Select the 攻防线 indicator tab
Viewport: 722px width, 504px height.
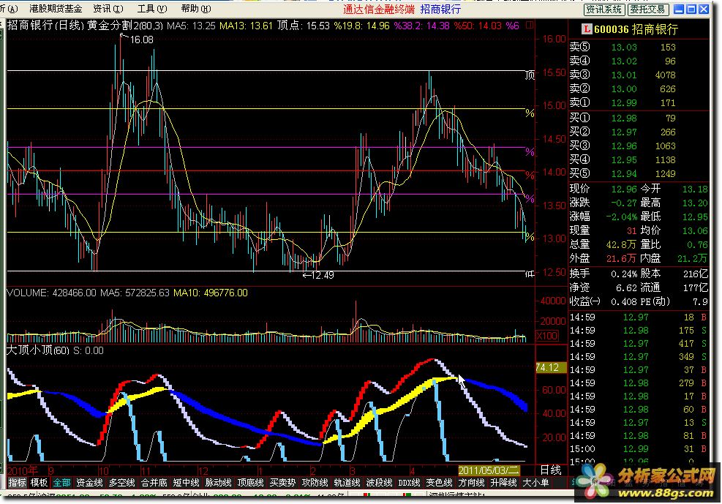[315, 483]
